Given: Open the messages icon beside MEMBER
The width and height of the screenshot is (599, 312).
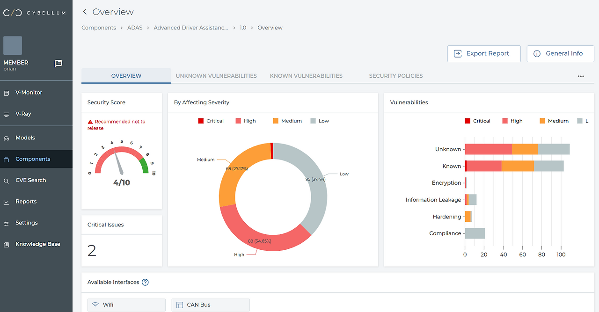Looking at the screenshot, I should click(58, 64).
